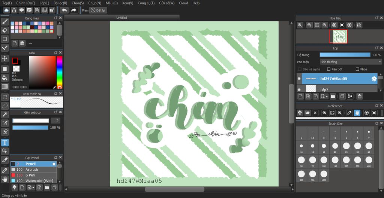Open the Bộ lọc(R) menu
Image resolution: width=384 pixels, height=198 pixels.
tap(60, 3)
